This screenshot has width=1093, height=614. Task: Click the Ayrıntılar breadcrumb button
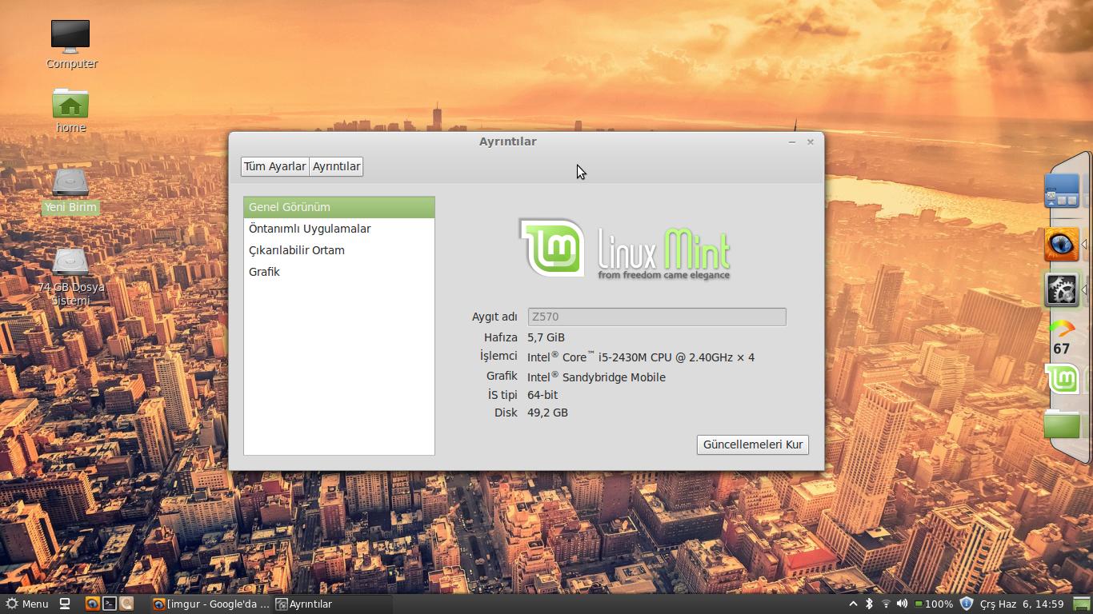pos(336,166)
